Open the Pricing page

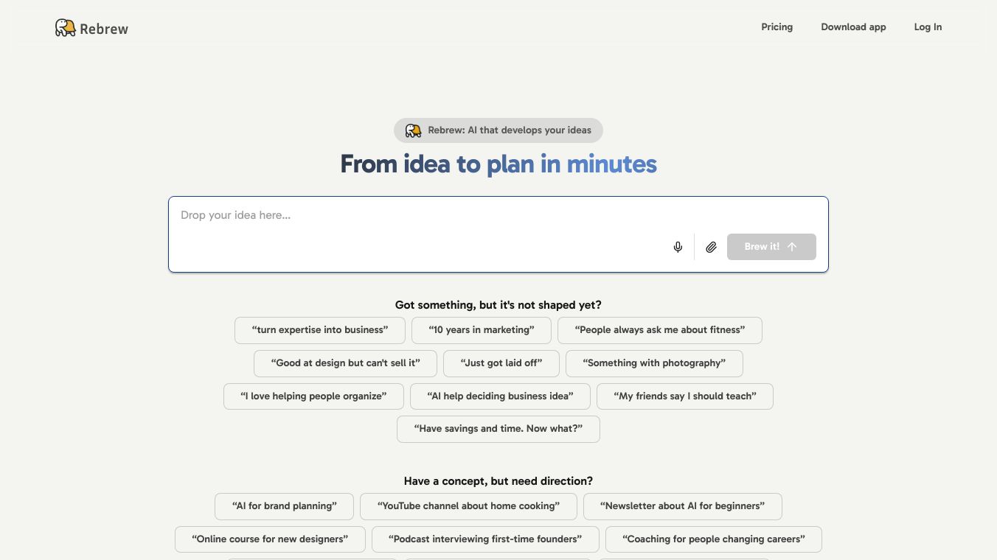pyautogui.click(x=777, y=27)
